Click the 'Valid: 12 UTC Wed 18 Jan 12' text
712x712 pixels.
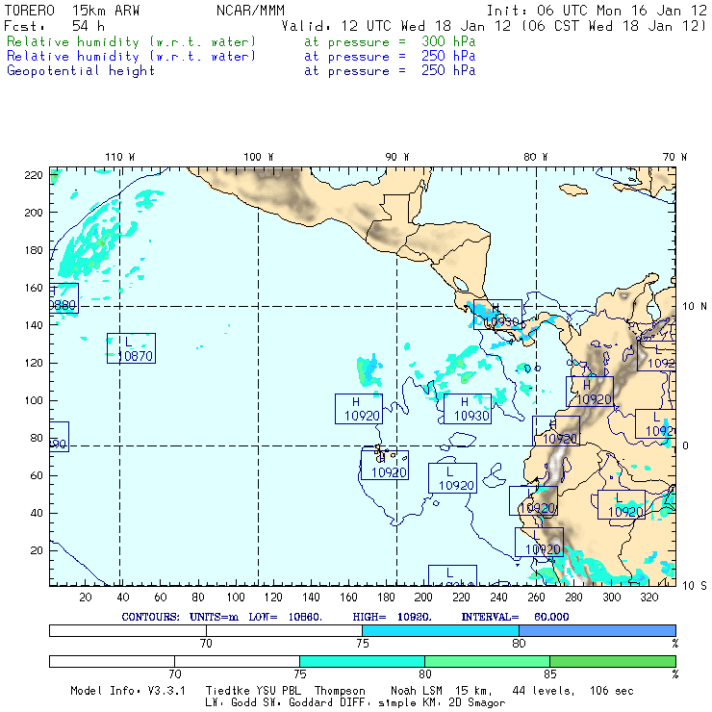point(396,26)
